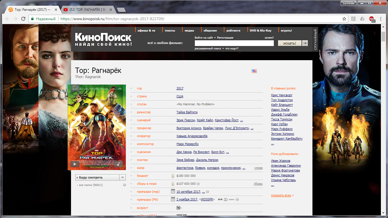The height and width of the screenshot is (218, 388).
Task: Click the arrow button next to искать!
Action: [x=305, y=43]
